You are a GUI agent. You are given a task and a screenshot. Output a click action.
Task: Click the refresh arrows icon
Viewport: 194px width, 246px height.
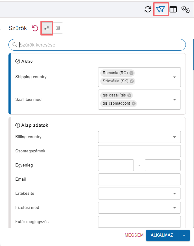[x=148, y=9]
